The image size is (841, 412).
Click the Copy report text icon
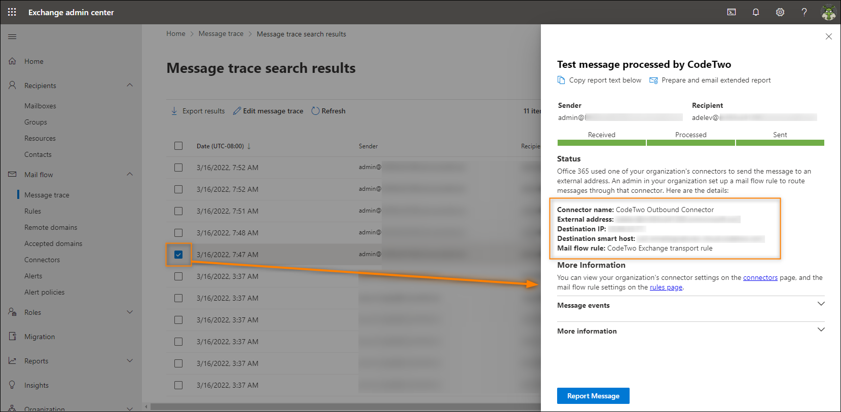point(561,80)
